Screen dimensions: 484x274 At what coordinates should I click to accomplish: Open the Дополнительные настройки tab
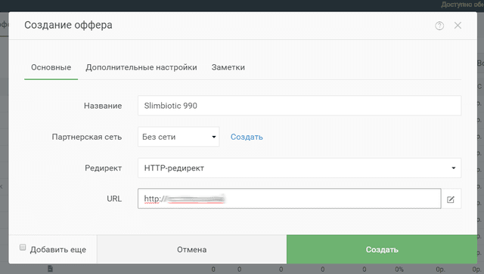coord(141,67)
